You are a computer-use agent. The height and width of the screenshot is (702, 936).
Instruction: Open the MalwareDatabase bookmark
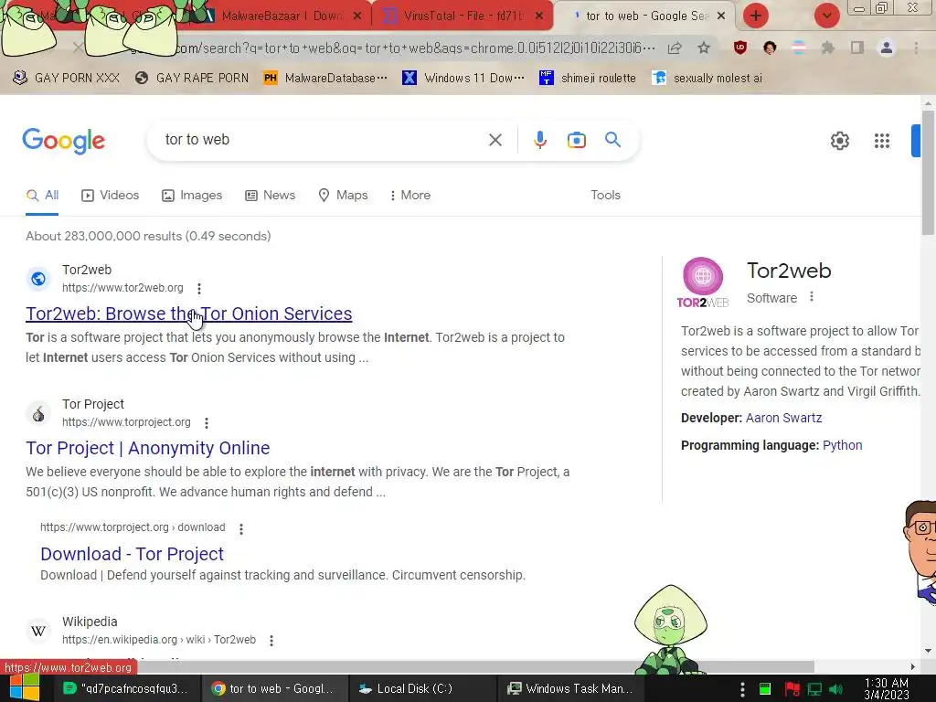point(325,78)
